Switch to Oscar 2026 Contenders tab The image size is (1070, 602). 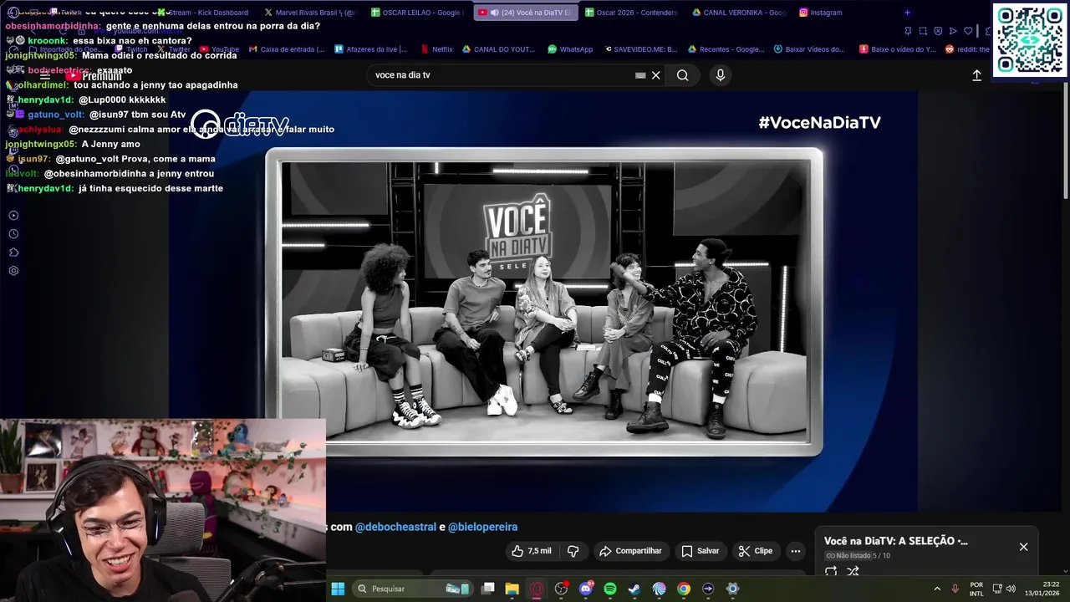click(x=633, y=13)
